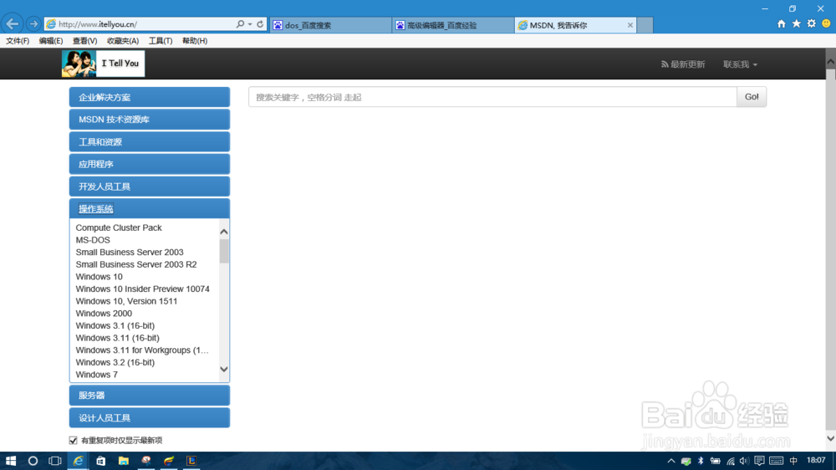Expand the 设计人员工具 section
This screenshot has height=470, width=836.
tap(150, 417)
